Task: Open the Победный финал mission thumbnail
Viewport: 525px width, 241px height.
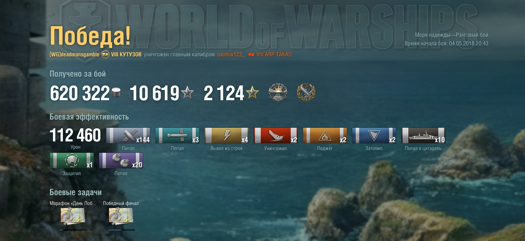Action: point(121,216)
